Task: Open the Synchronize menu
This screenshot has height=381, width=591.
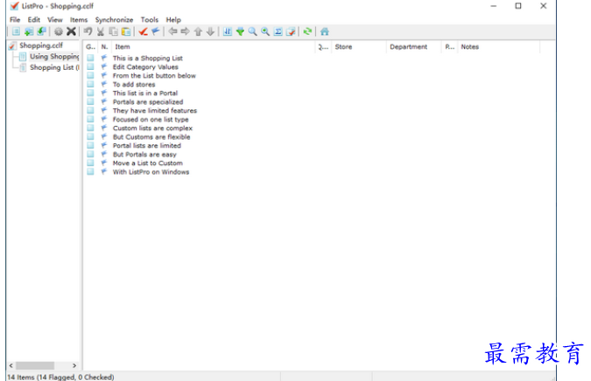Action: point(114,19)
